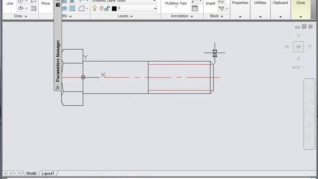Go to first layout tab arrow
Viewport: 318px width, 179px height.
click(x=5, y=173)
